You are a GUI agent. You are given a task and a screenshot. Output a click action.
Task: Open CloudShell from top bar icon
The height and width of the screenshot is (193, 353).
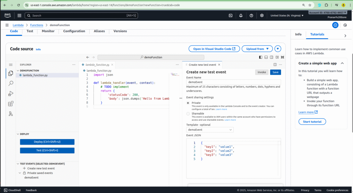(231, 15)
